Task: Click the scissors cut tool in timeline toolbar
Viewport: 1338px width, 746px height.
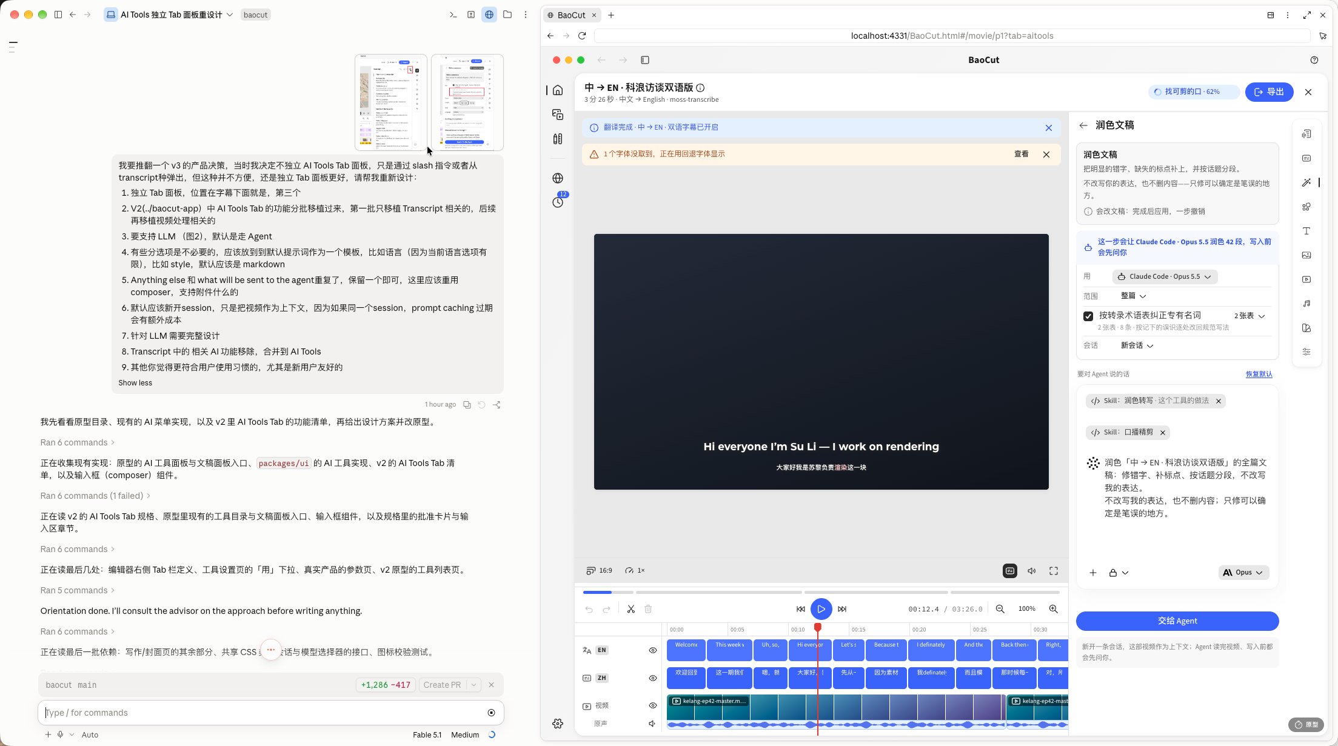Action: [631, 609]
